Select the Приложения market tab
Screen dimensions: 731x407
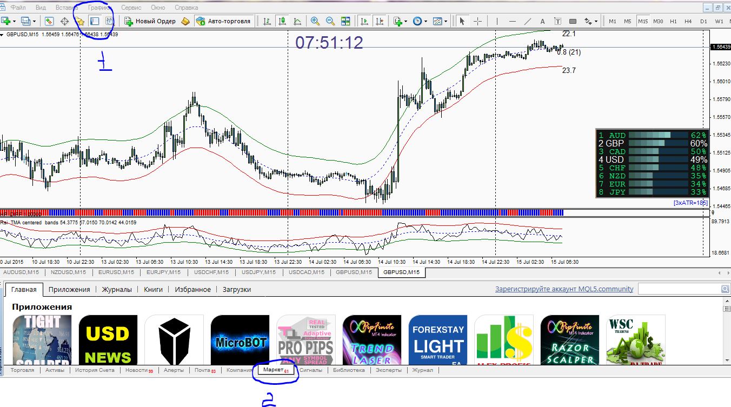click(x=69, y=289)
